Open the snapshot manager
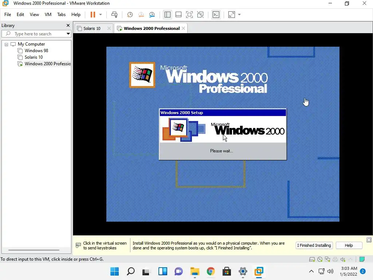The height and width of the screenshot is (280, 373). [x=152, y=15]
